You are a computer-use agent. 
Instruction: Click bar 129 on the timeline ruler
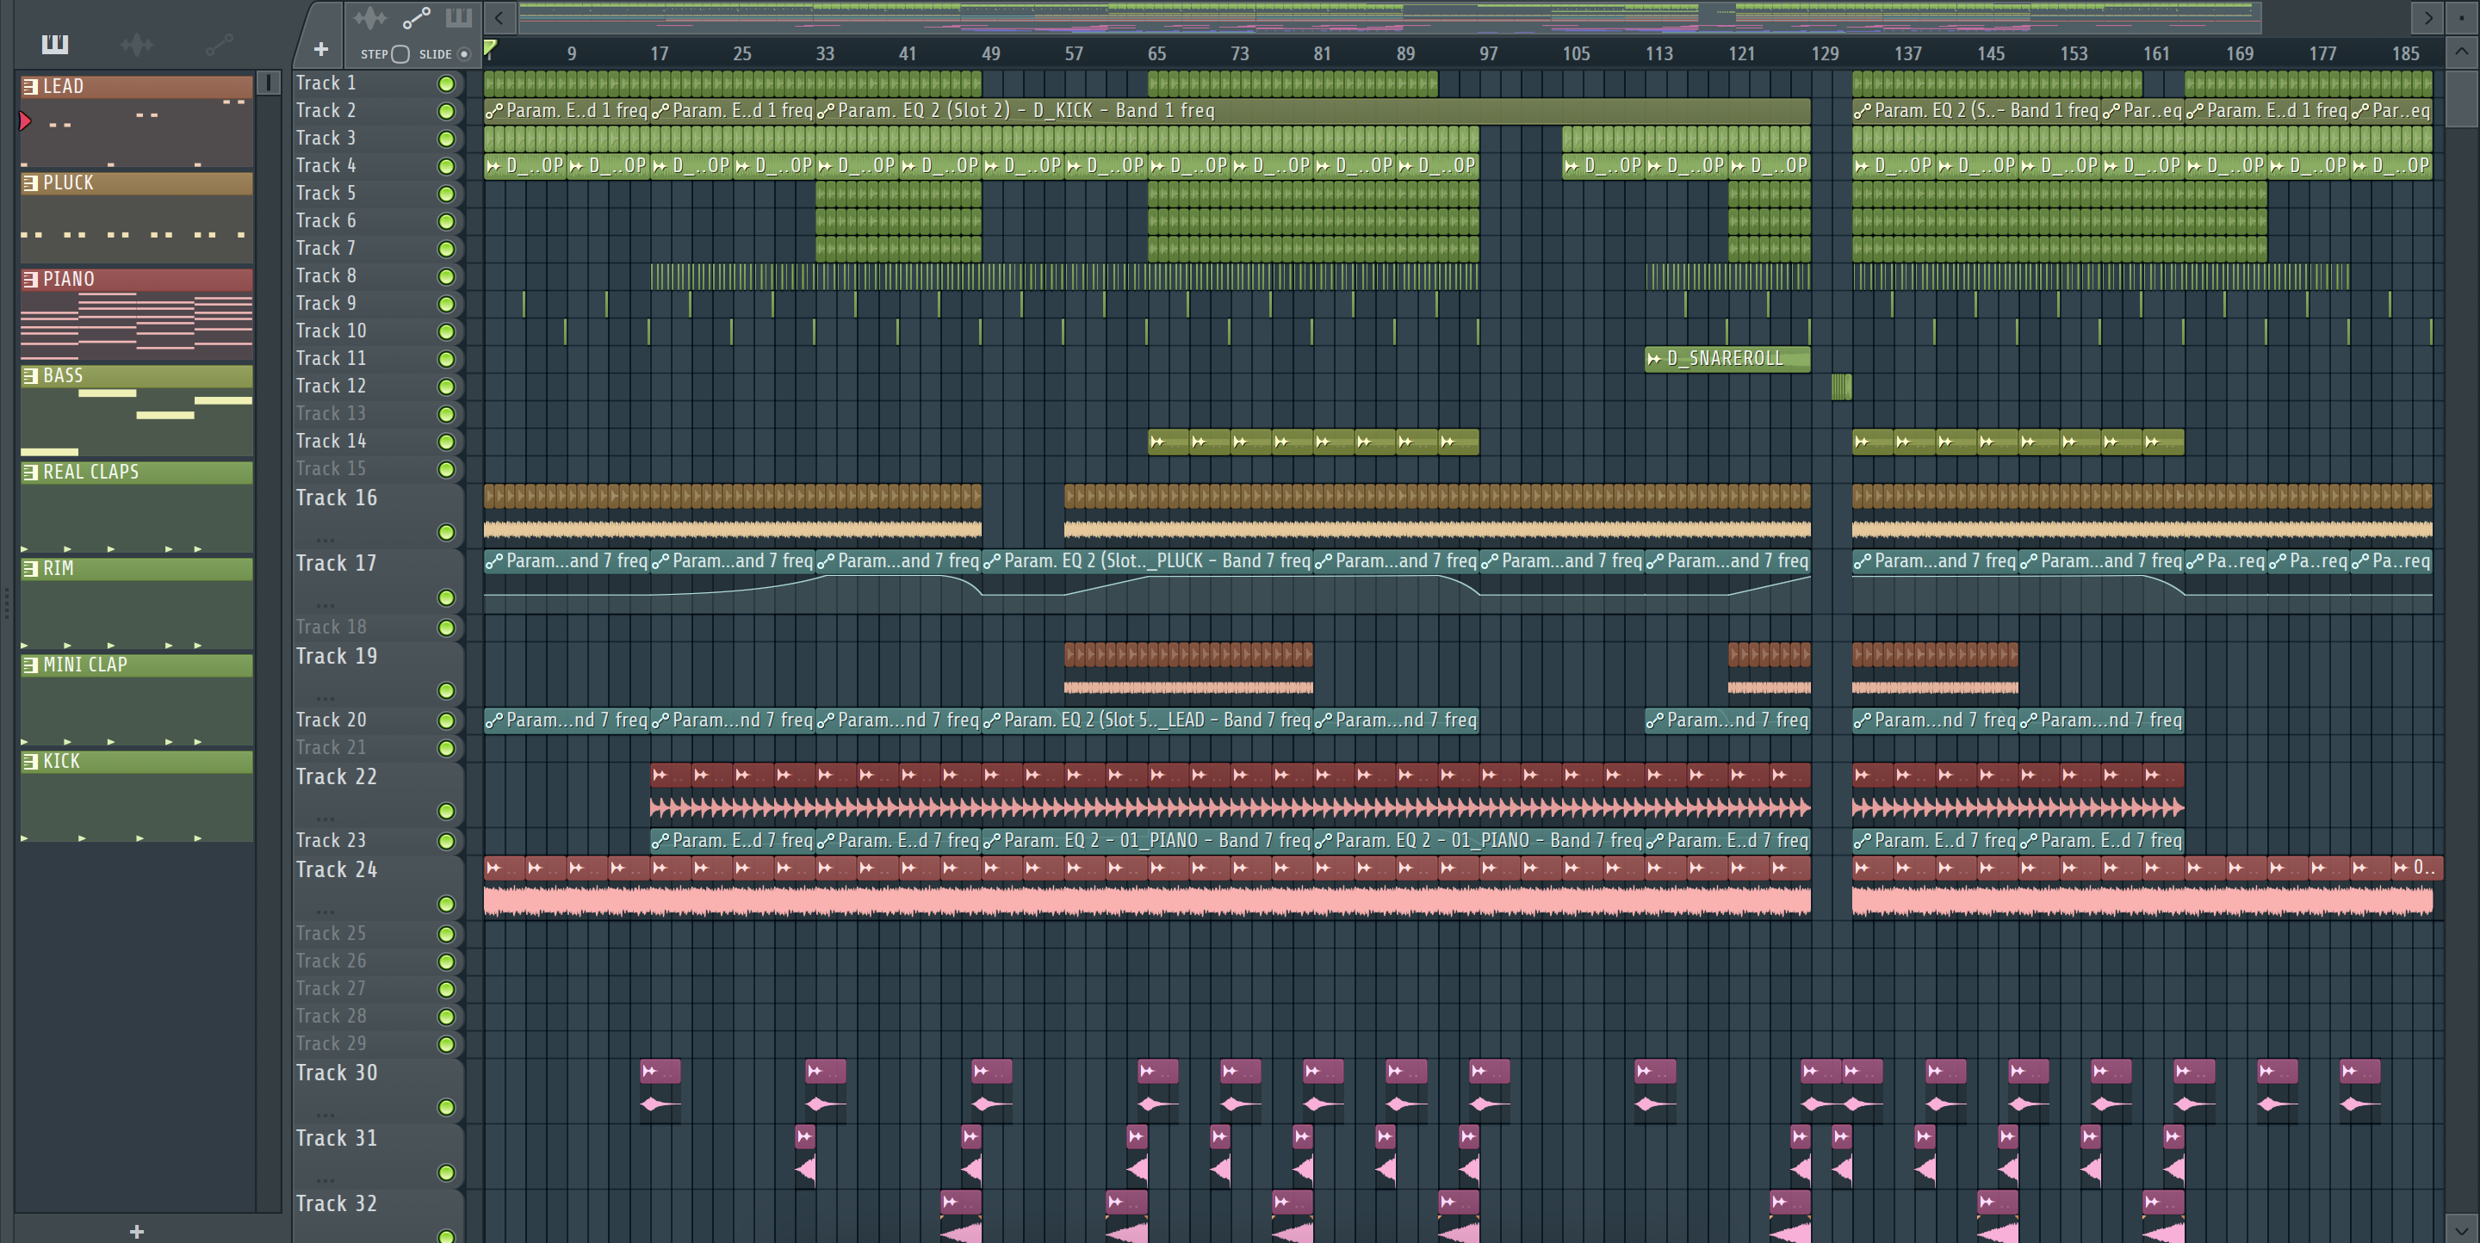click(1825, 54)
